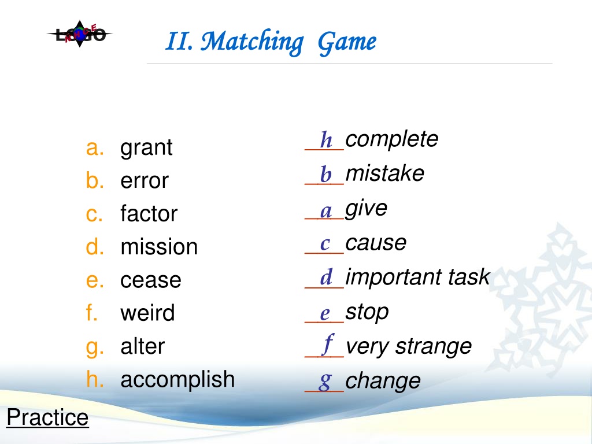Select the word cease
592x444 pixels.
tap(151, 280)
